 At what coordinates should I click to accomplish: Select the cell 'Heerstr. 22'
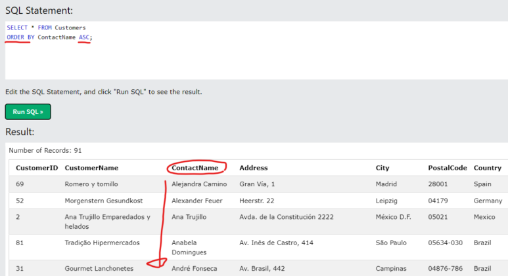click(256, 201)
